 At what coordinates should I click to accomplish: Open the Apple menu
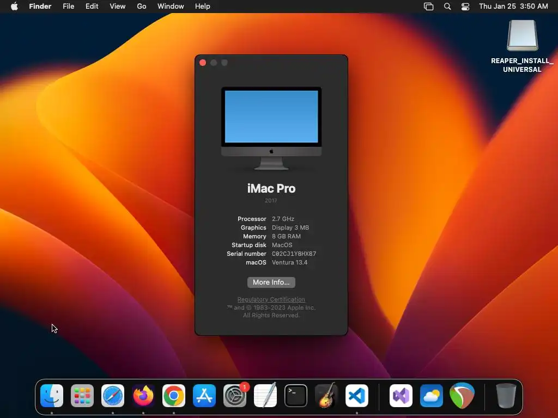coord(14,7)
